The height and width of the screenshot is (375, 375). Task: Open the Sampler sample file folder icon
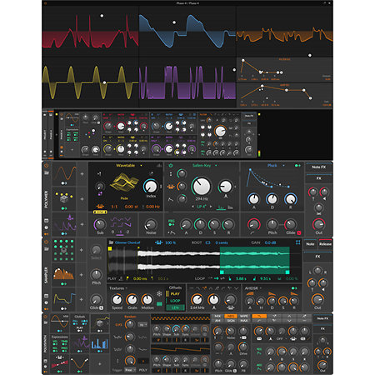(x=111, y=242)
